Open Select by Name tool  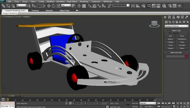tap(34, 6)
